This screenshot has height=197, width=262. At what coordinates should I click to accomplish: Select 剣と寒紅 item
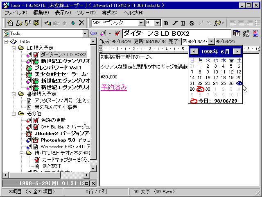pyautogui.click(x=52, y=166)
